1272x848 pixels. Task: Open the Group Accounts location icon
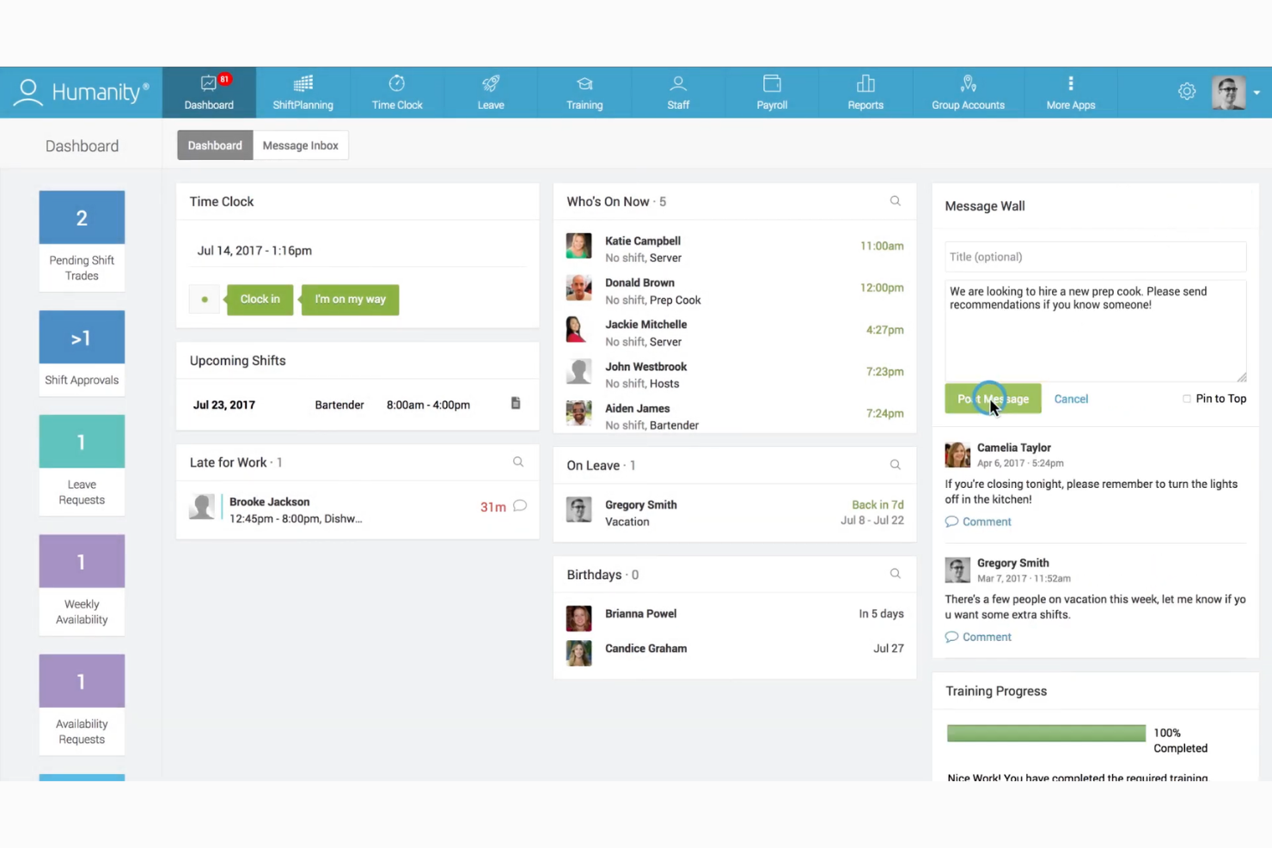968,83
